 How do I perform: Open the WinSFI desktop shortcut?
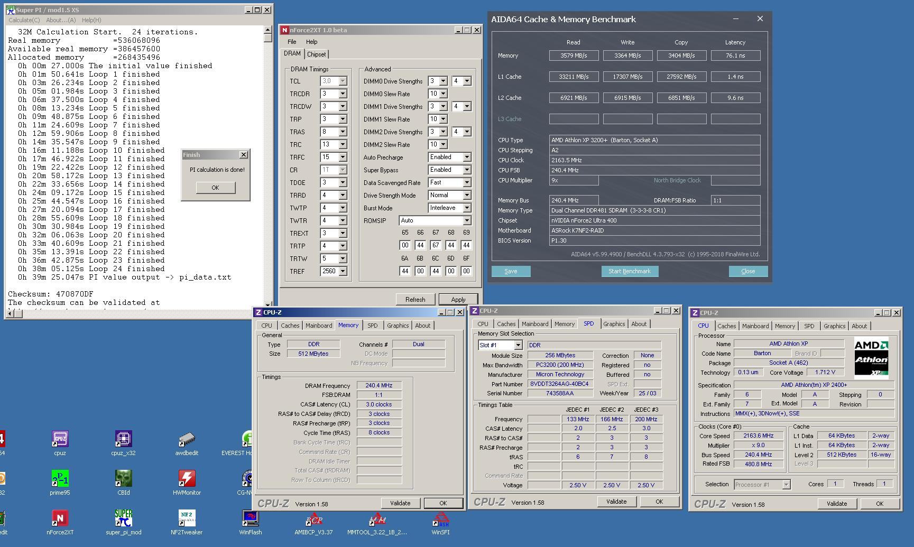tap(440, 518)
